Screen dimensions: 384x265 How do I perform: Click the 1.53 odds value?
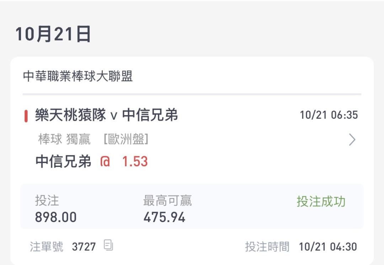(135, 162)
